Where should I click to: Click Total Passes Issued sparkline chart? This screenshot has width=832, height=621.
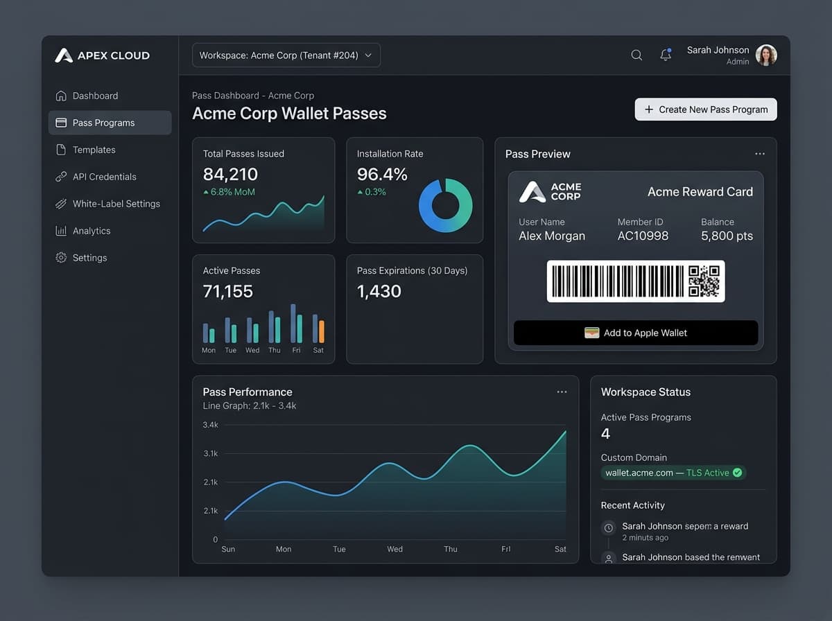(263, 214)
